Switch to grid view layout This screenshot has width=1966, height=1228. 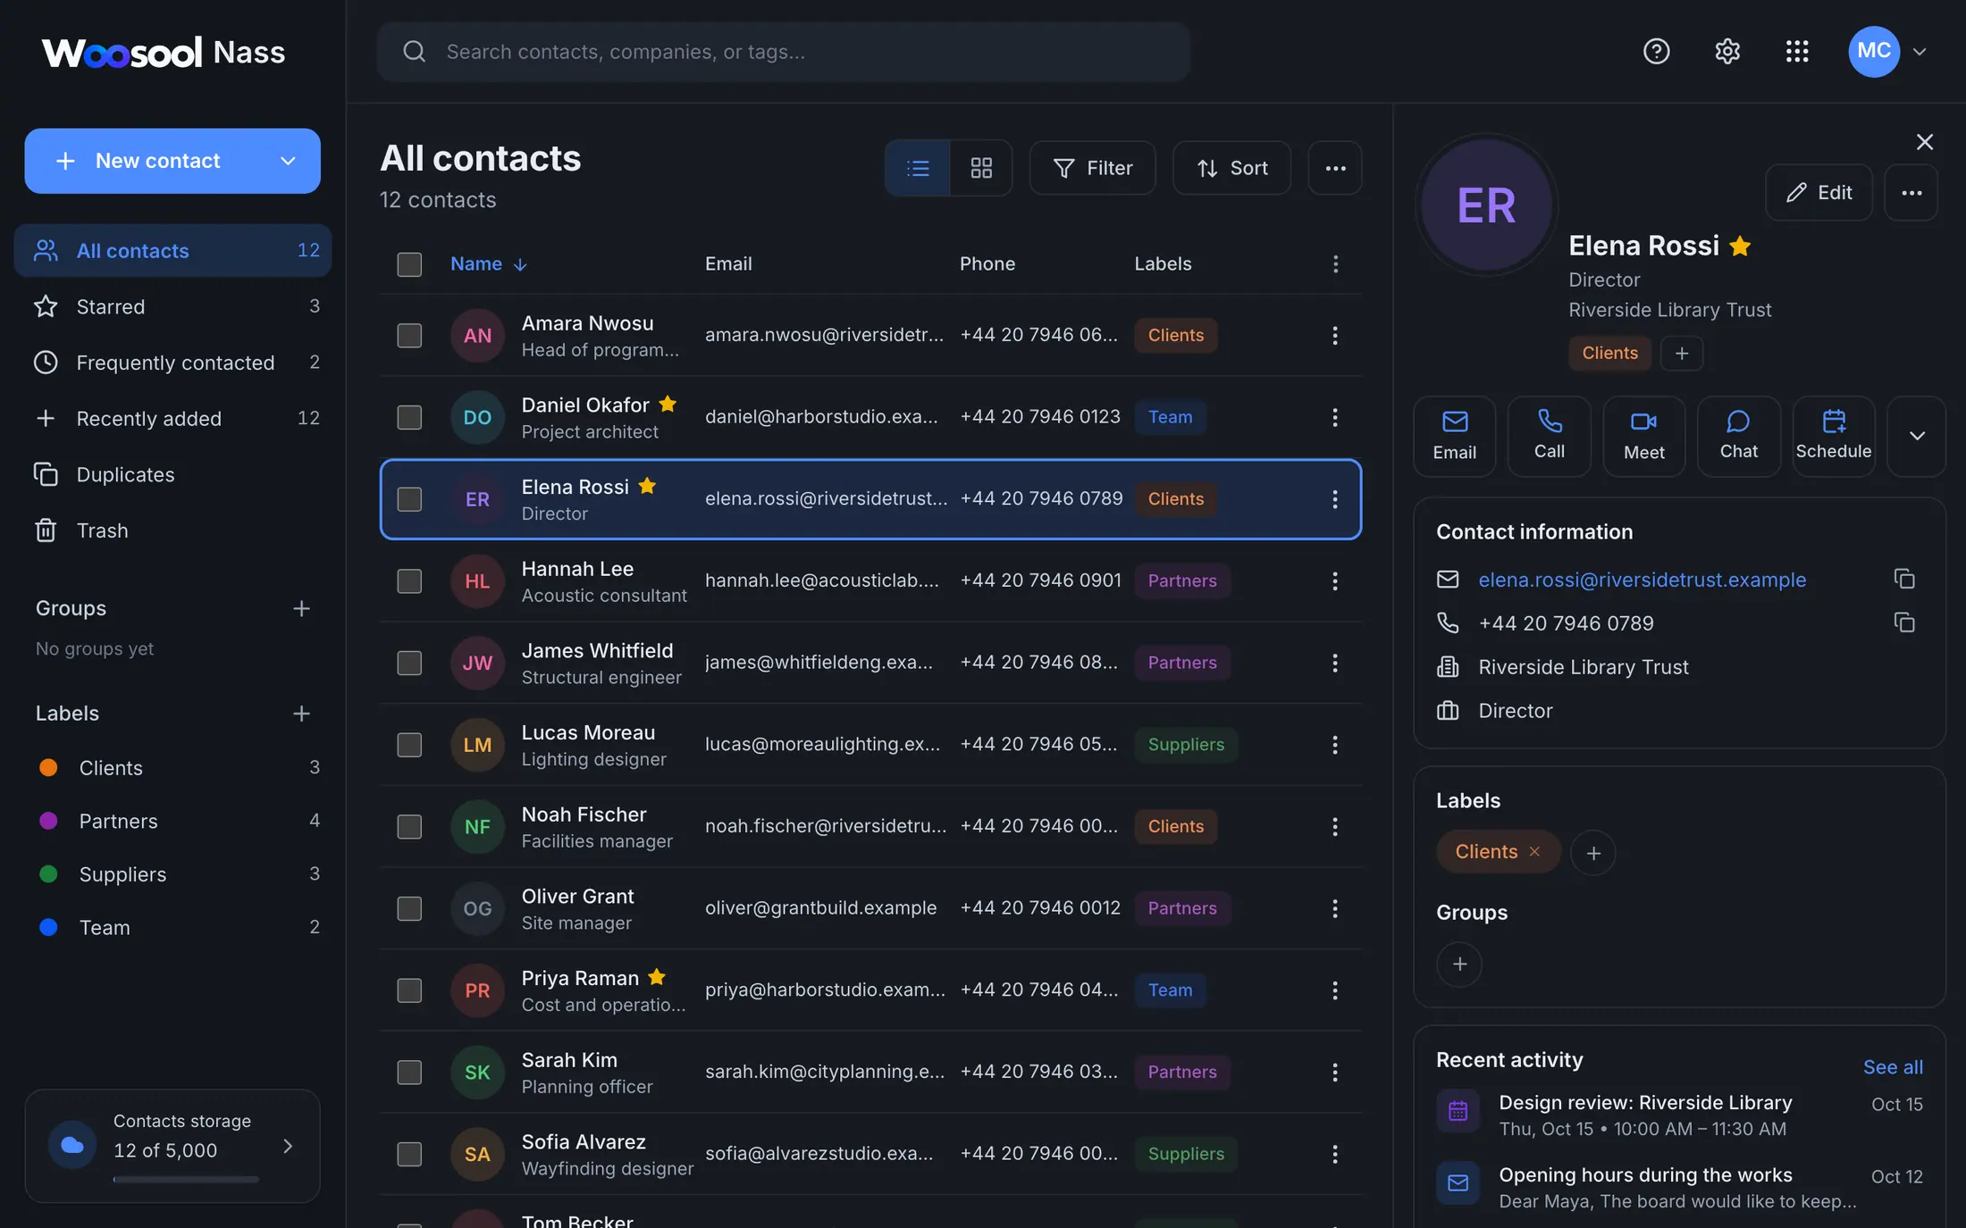point(981,168)
